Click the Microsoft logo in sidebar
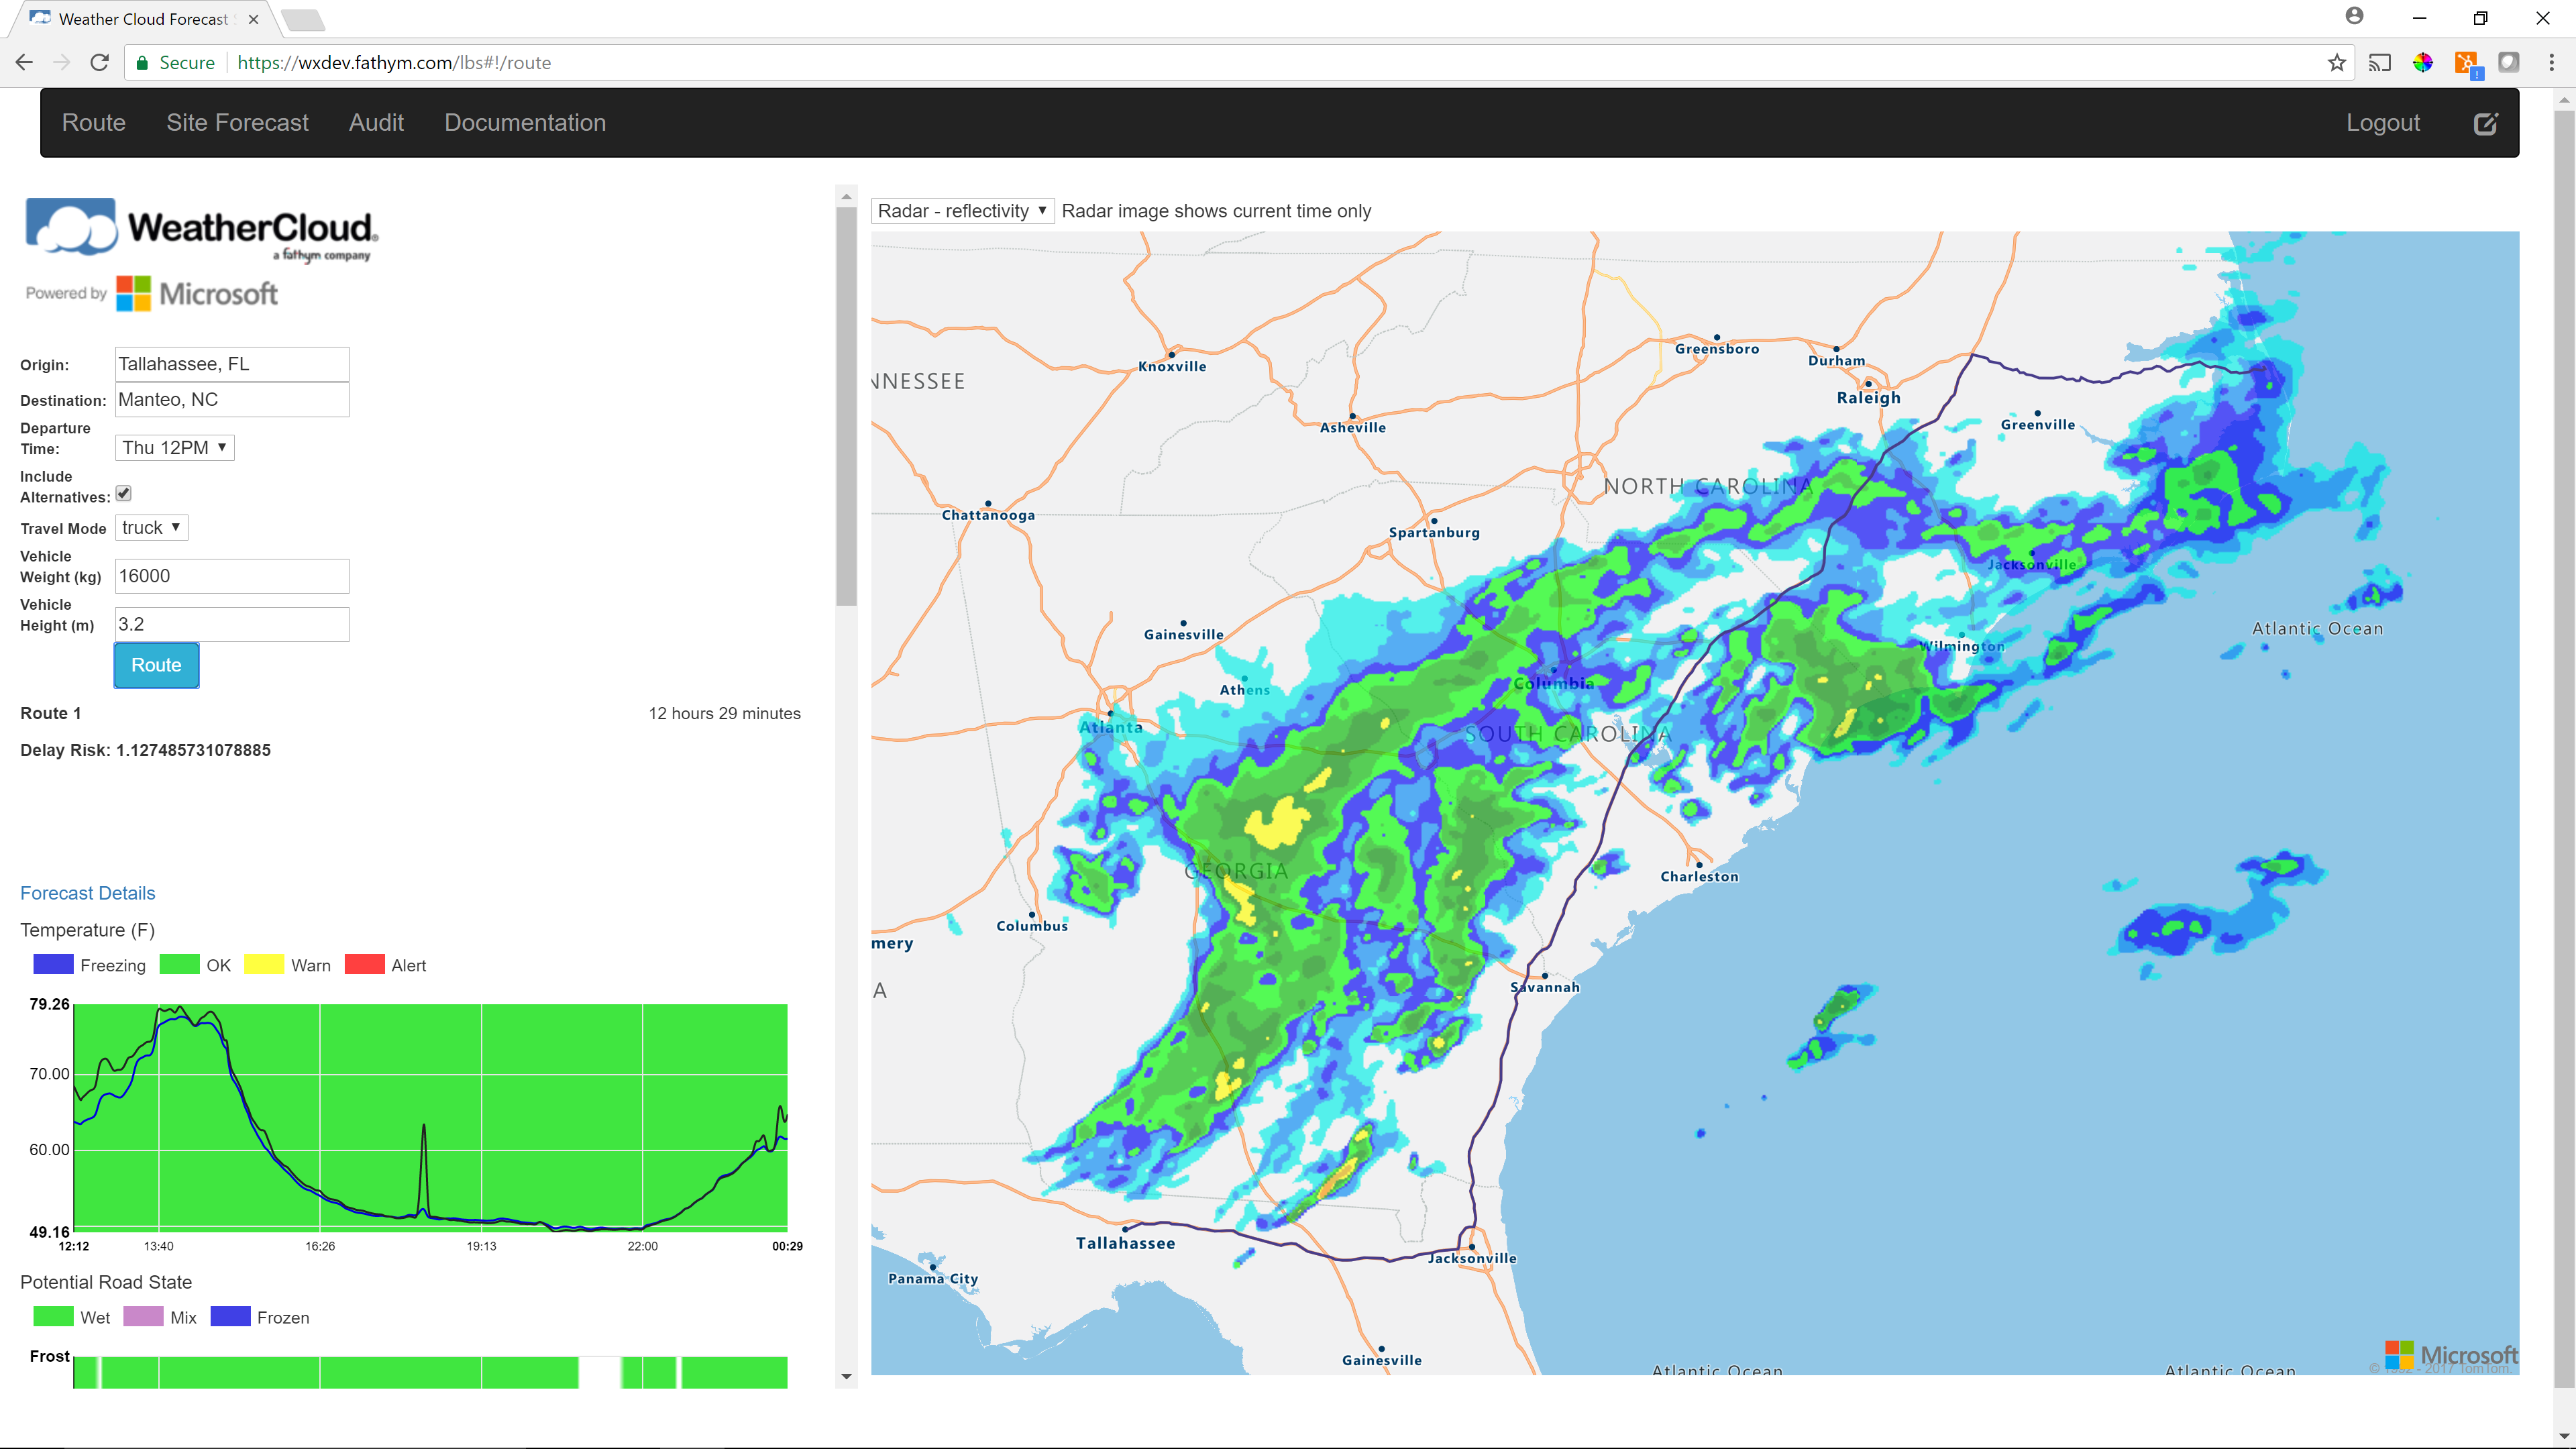The width and height of the screenshot is (2576, 1449). [197, 294]
